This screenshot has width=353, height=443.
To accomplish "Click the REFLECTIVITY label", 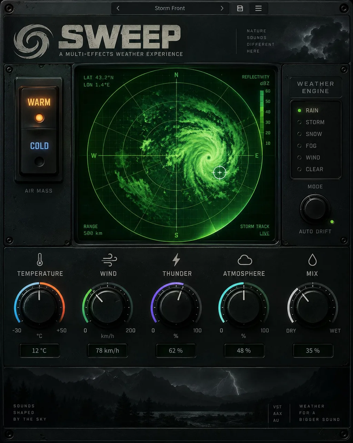I will [x=256, y=77].
